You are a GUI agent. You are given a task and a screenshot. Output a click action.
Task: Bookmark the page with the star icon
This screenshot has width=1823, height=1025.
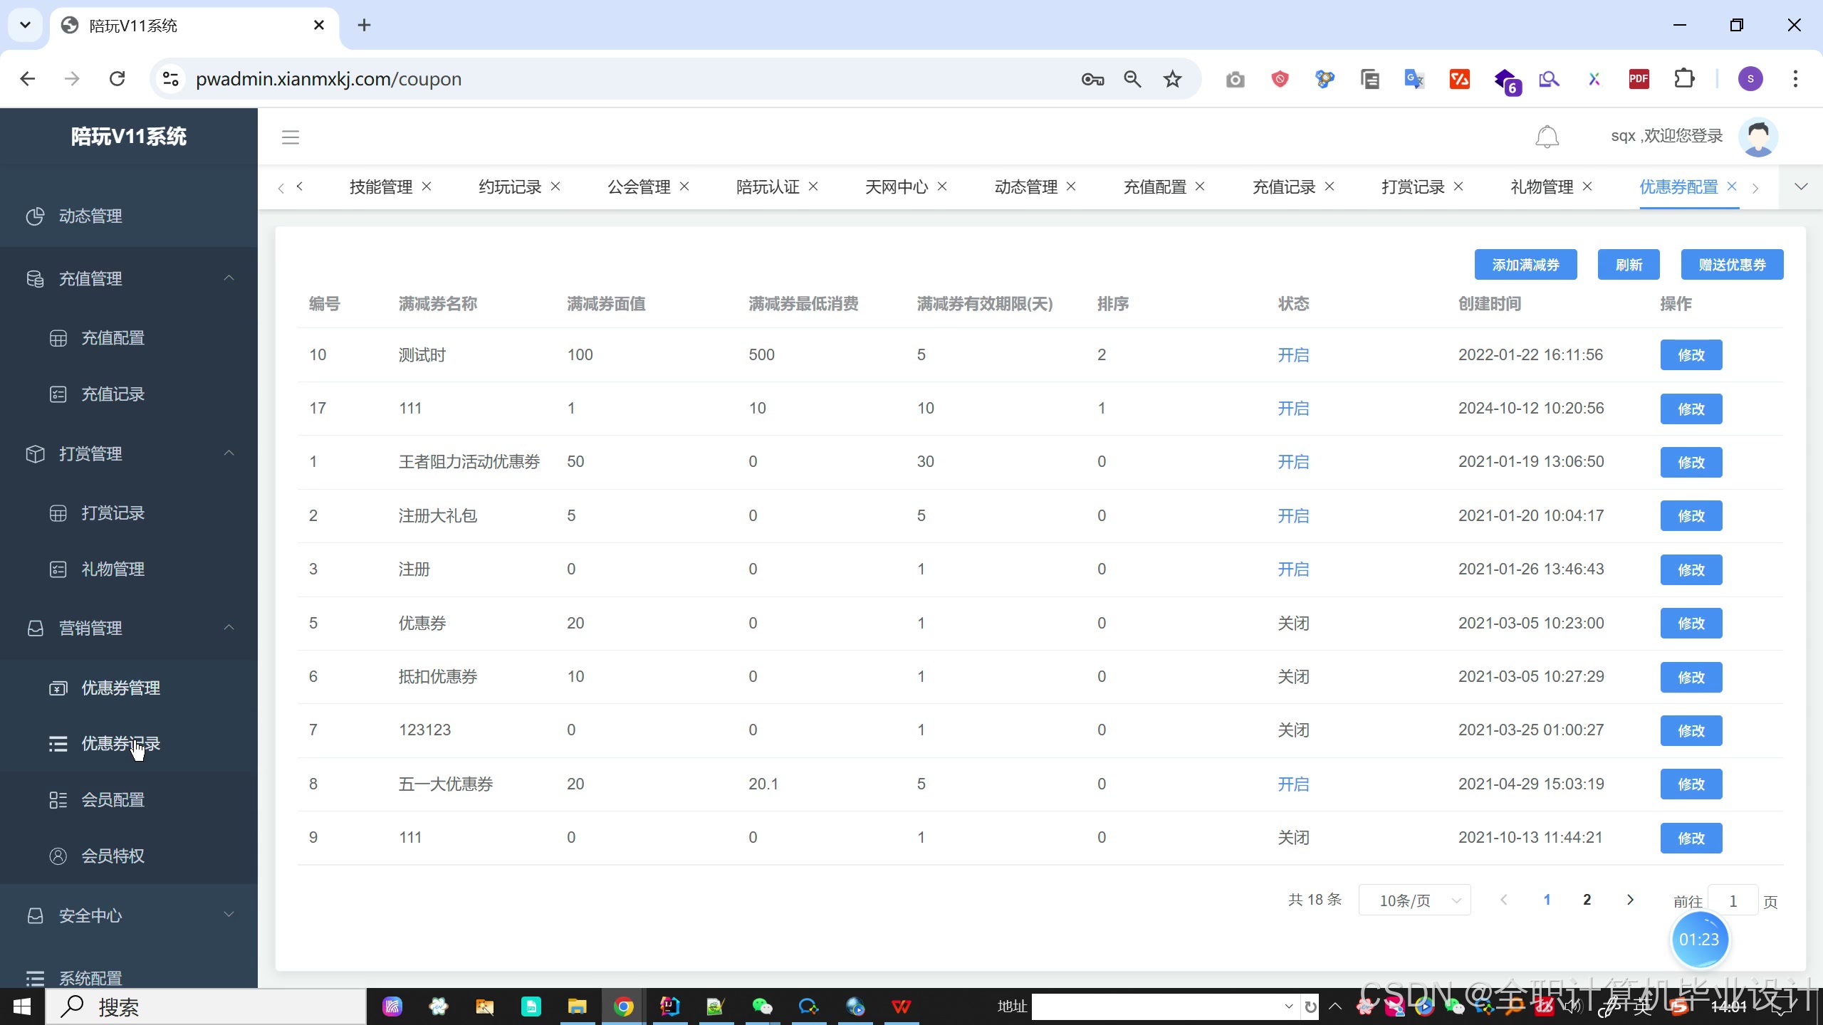pos(1172,79)
